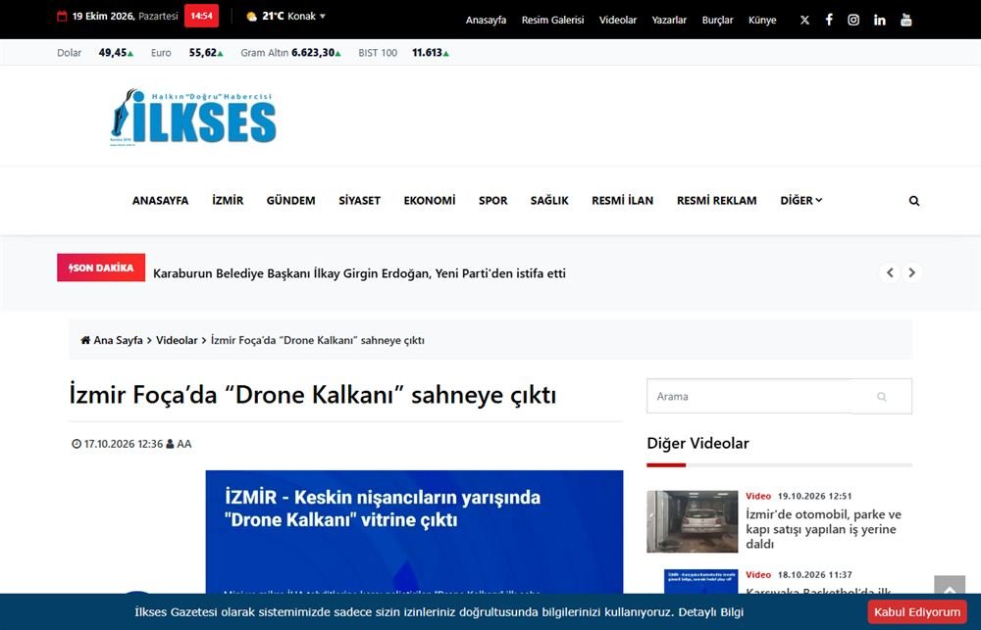Open Yazarlar from the top bar
This screenshot has height=630, width=981.
pyautogui.click(x=669, y=20)
